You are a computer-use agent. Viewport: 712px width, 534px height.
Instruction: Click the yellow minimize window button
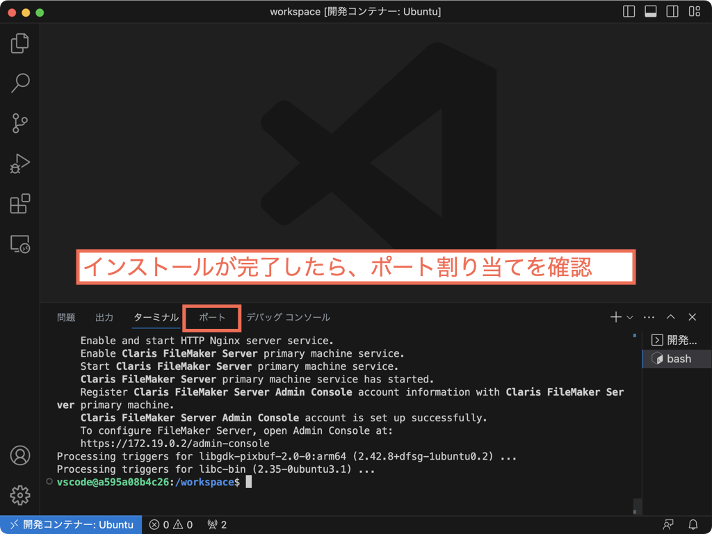pyautogui.click(x=26, y=13)
